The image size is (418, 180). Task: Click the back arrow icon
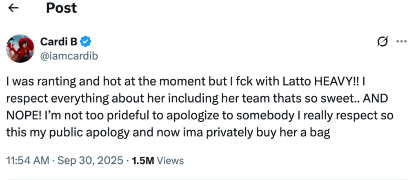click(x=14, y=9)
